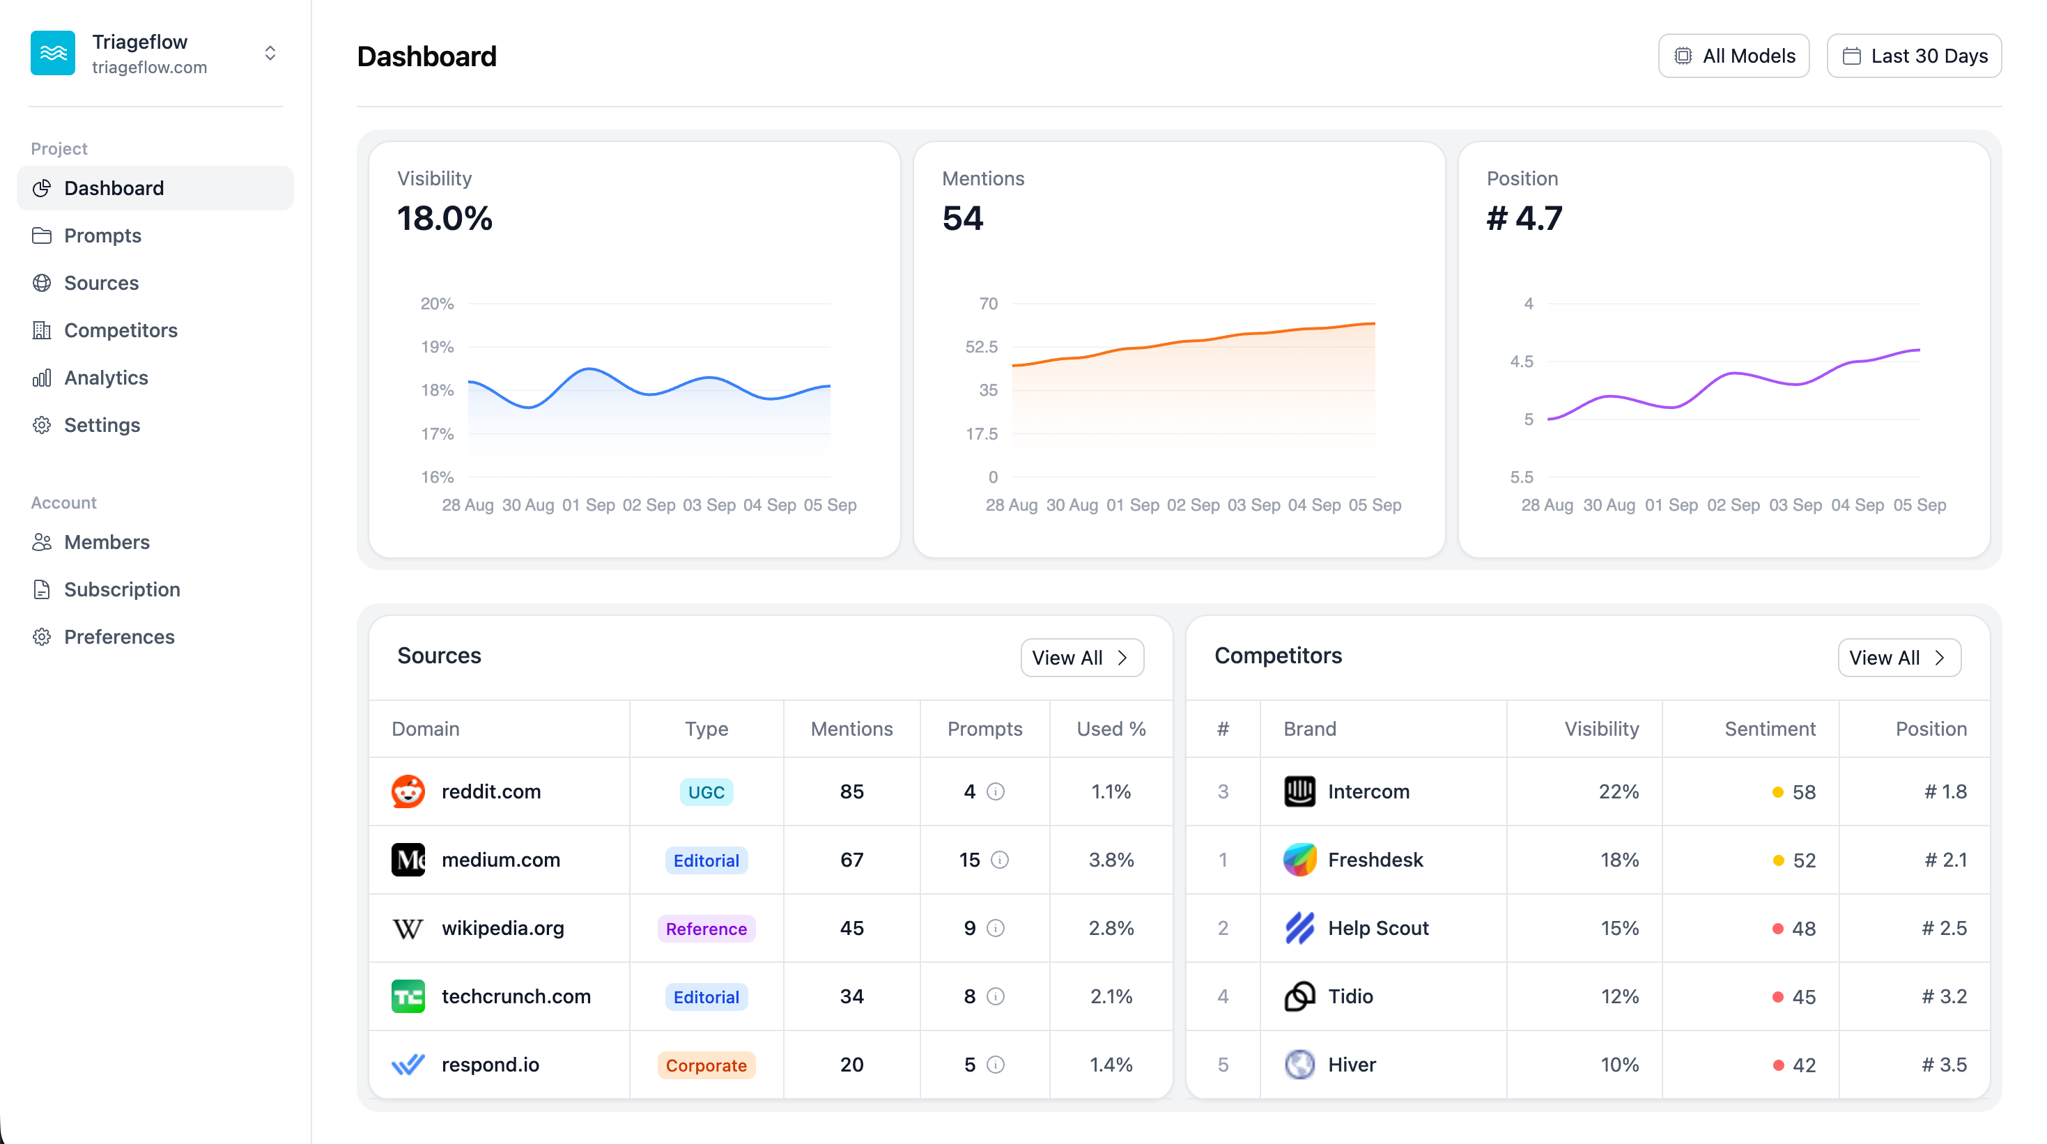Sort sources by Mentions column header
Screen dimensions: 2047x1144
click(851, 729)
